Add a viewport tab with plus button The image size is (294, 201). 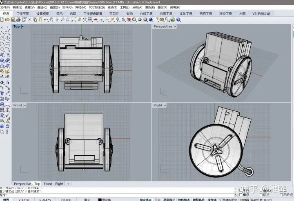pyautogui.click(x=69, y=184)
